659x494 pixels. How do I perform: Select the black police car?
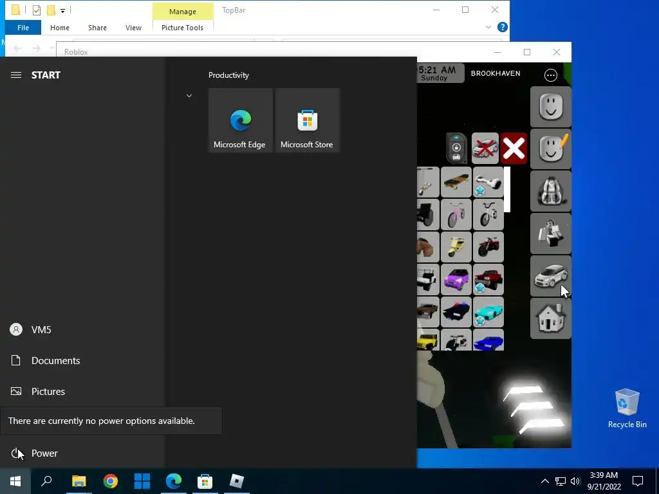click(x=456, y=312)
